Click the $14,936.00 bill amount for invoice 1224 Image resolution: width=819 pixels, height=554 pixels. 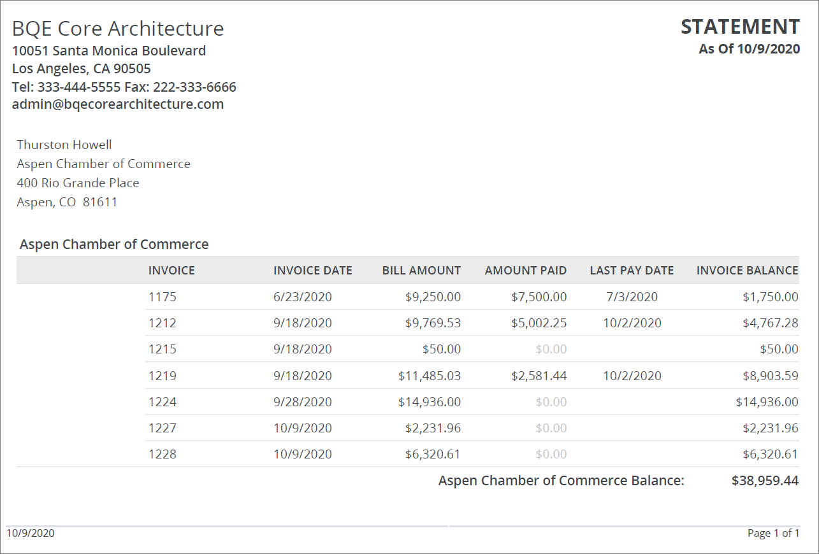(428, 402)
